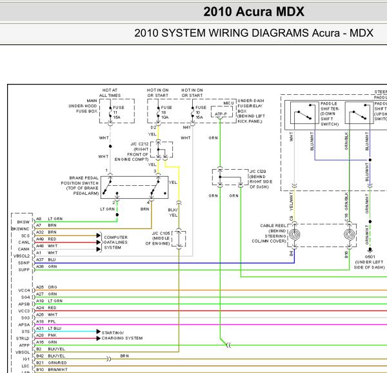Select the 'UNDER-DASH FUSE/RELAY BOX' description
The image size is (387, 373).
coord(251,111)
